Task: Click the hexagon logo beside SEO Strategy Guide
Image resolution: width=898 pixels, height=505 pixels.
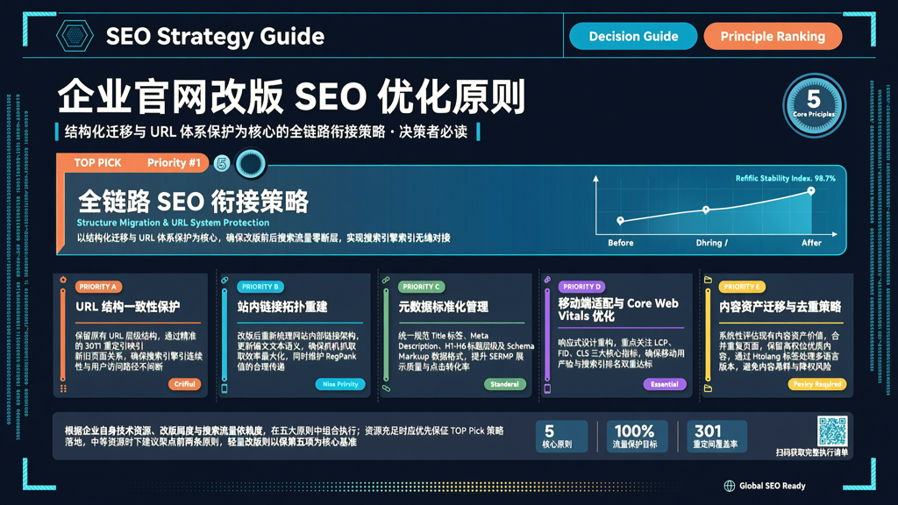Action: (75, 35)
